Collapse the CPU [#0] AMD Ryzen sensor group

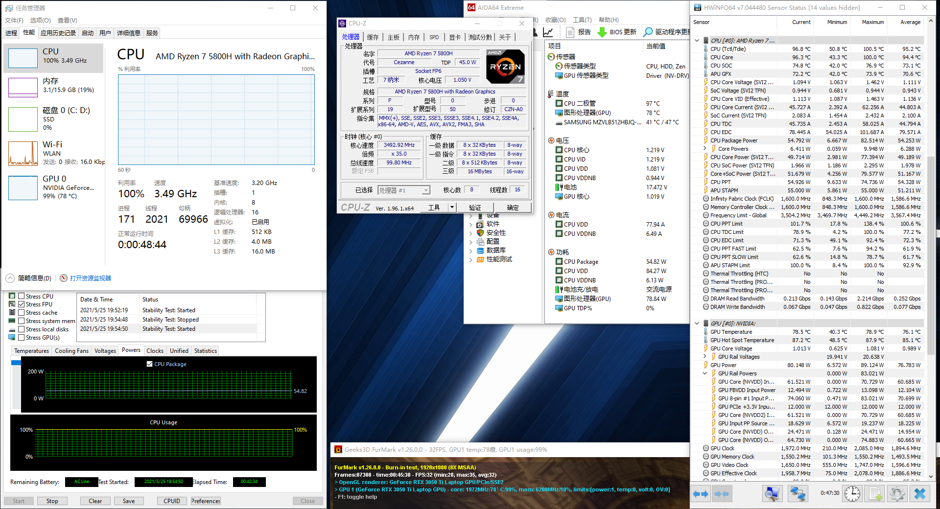click(x=697, y=41)
